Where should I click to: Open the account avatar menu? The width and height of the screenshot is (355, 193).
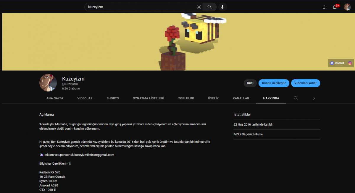click(347, 7)
